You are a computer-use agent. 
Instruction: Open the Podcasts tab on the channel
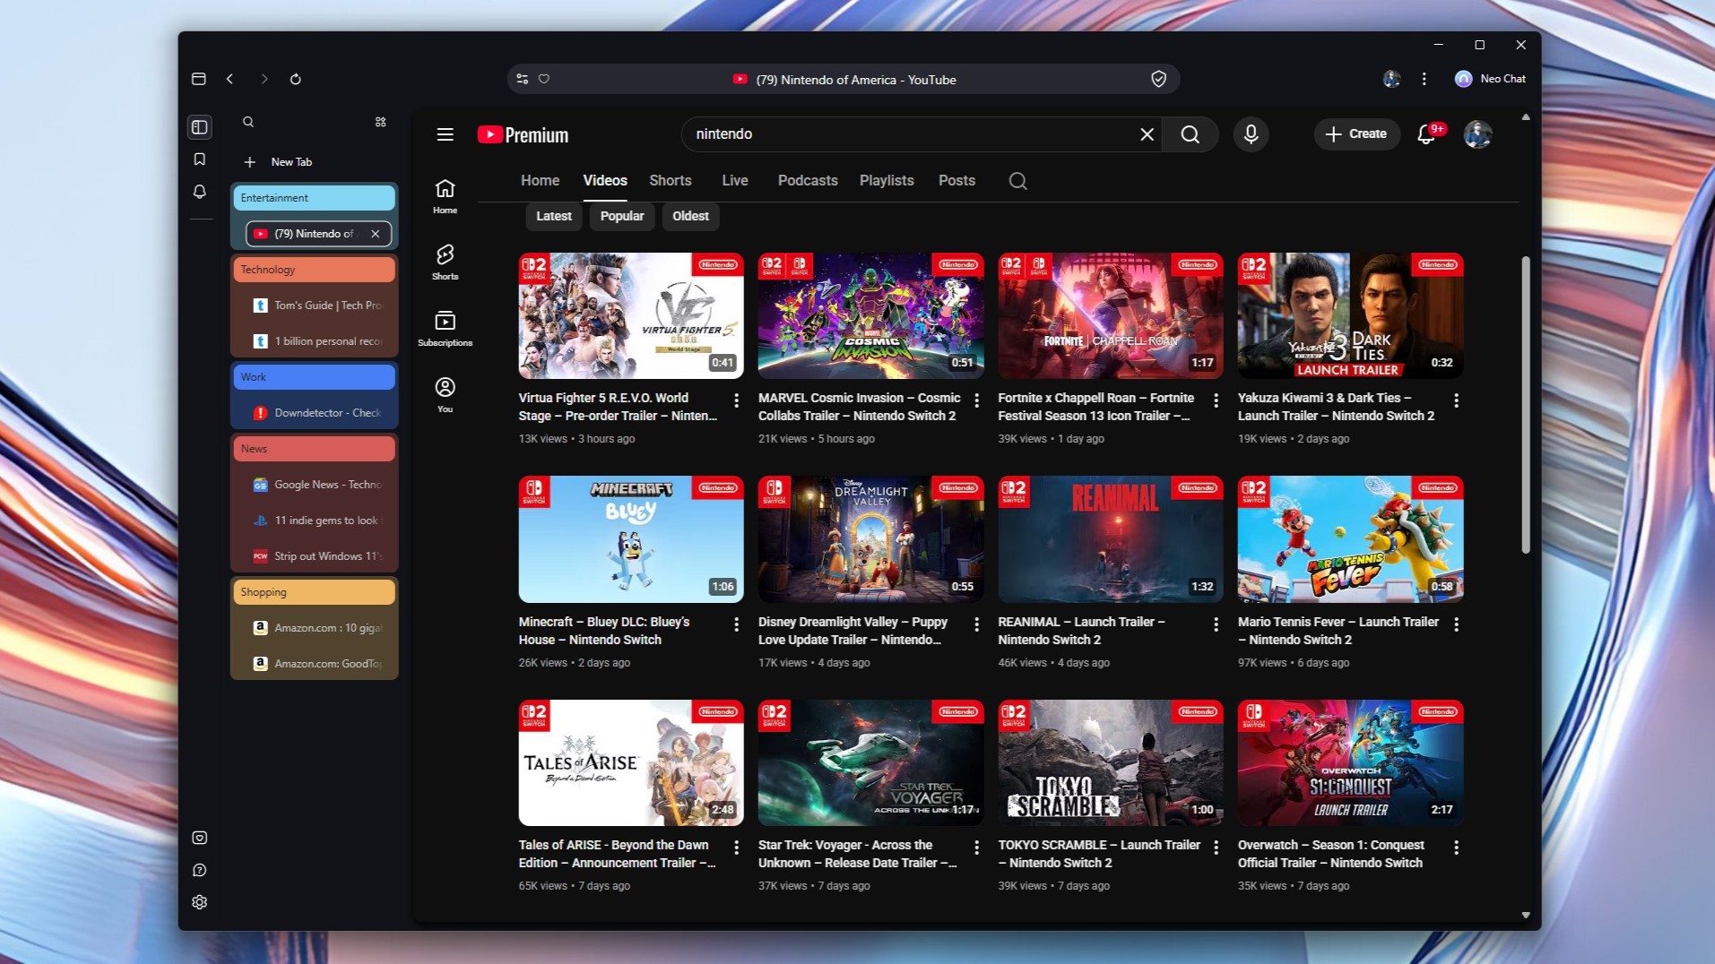(x=806, y=180)
